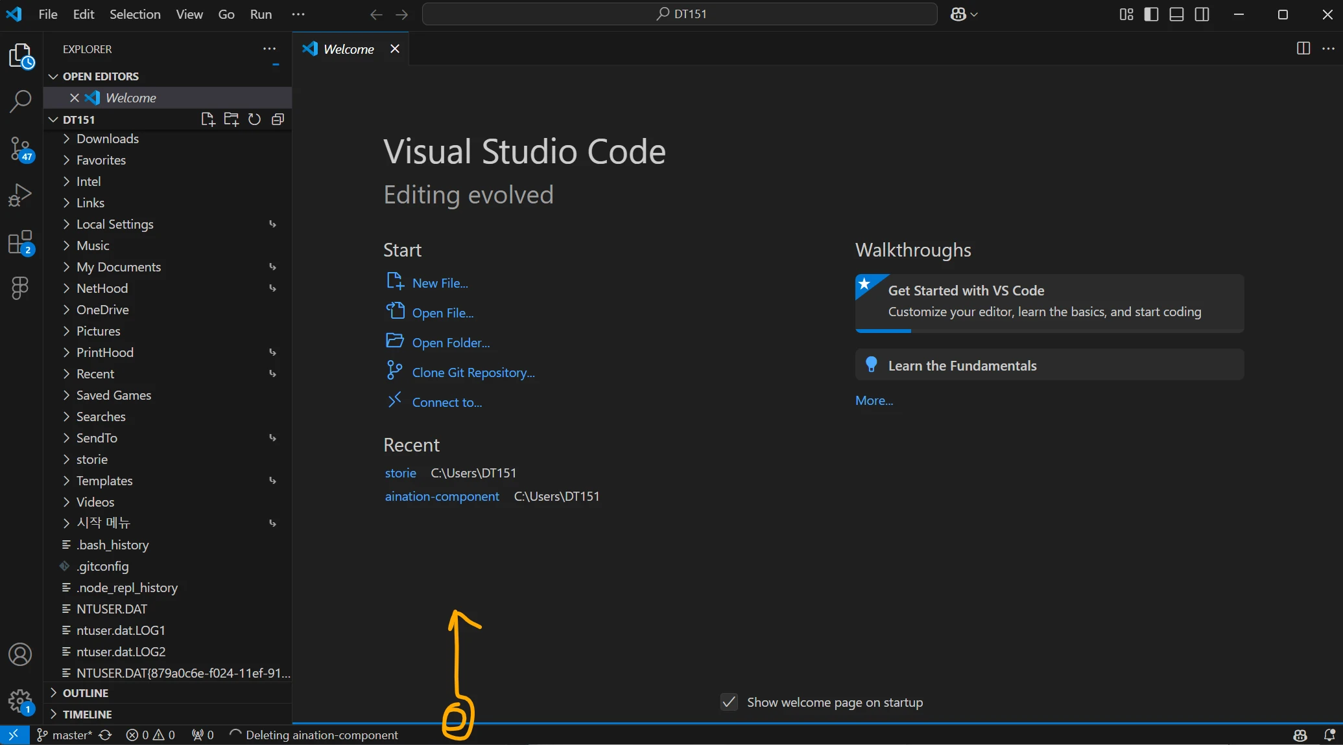Open the Selection menu
The width and height of the screenshot is (1343, 745).
pyautogui.click(x=135, y=14)
